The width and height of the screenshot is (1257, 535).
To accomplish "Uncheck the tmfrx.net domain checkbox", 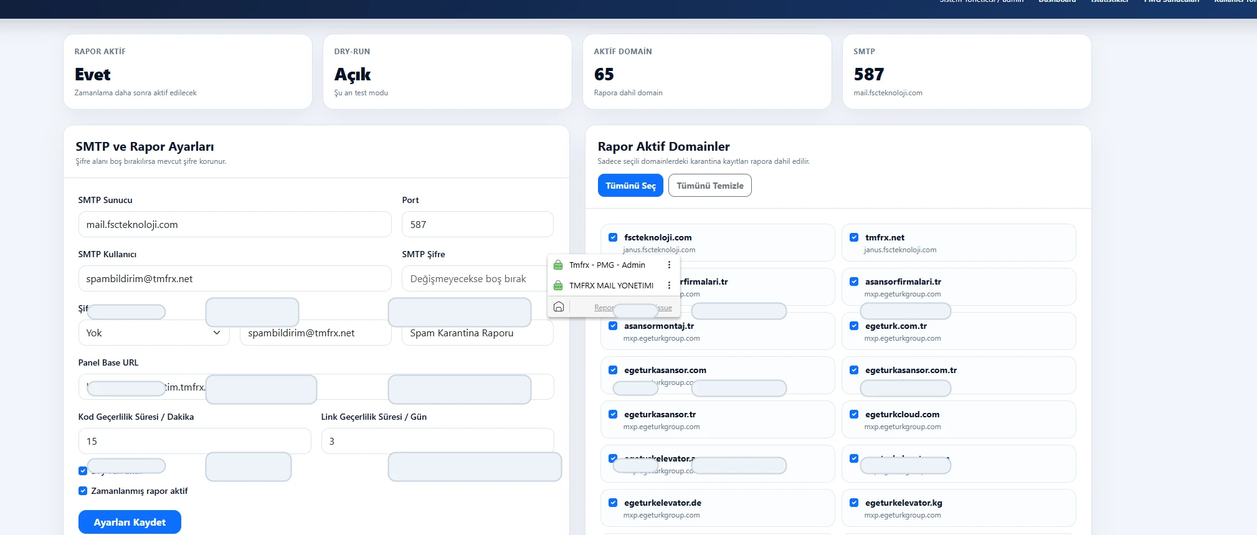I will tap(854, 237).
